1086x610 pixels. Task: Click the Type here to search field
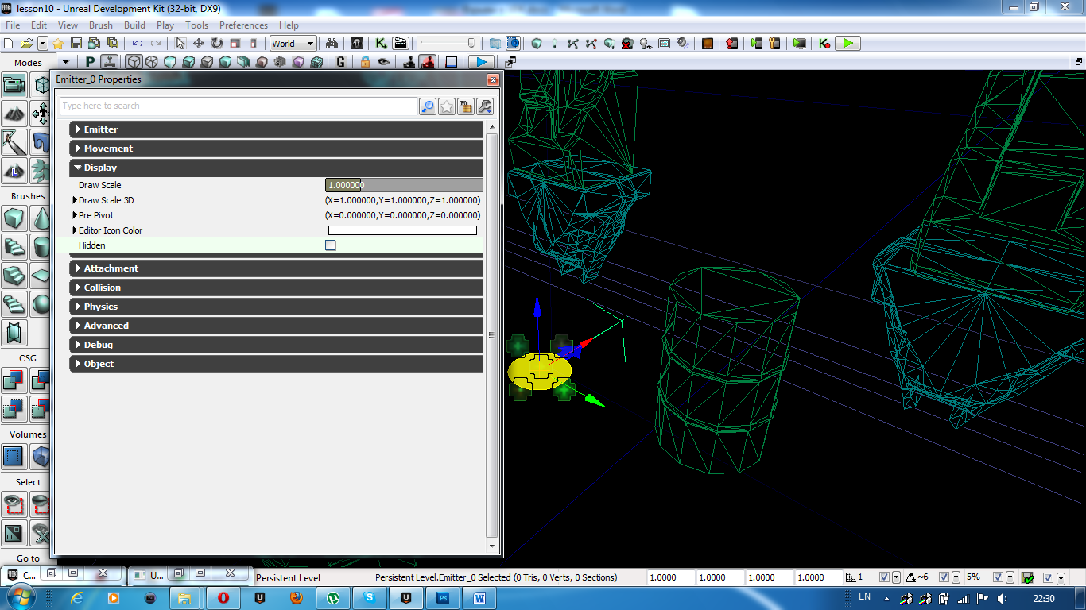click(239, 106)
